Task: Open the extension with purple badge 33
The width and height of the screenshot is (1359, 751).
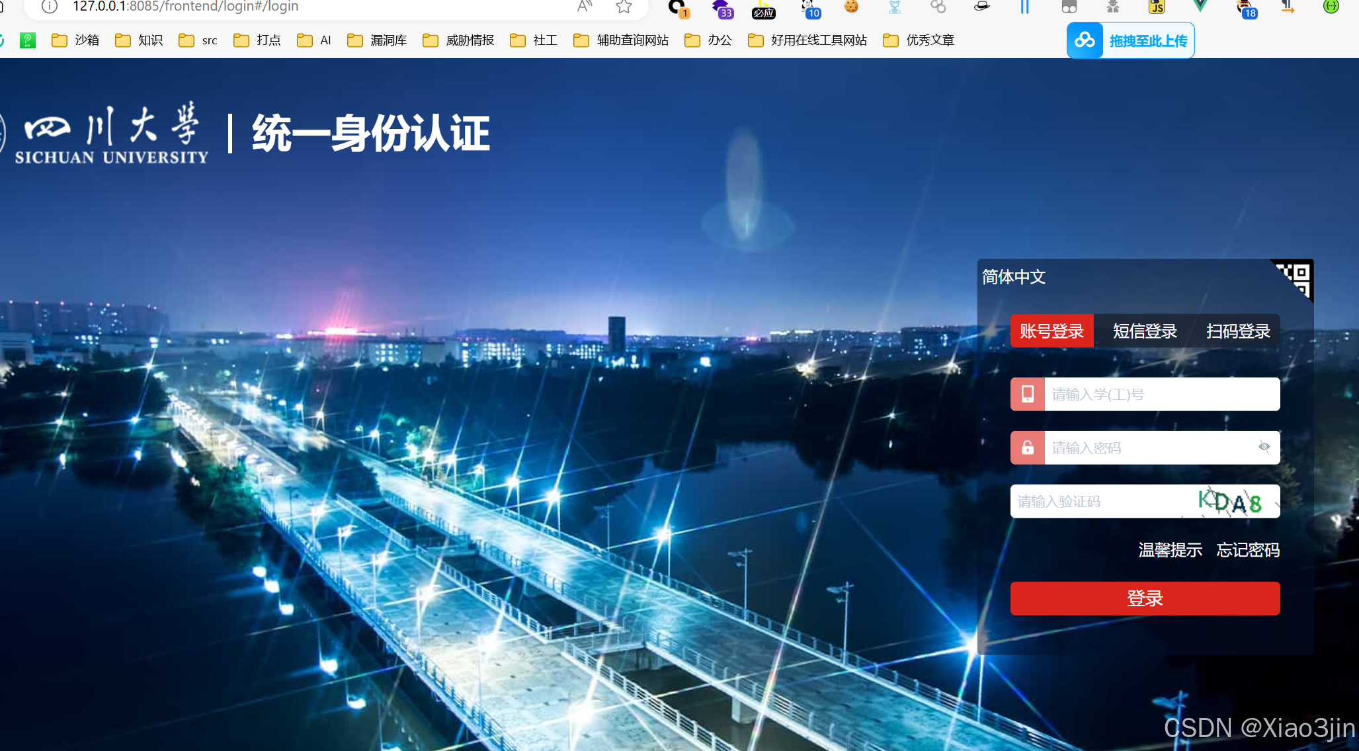Action: (721, 8)
